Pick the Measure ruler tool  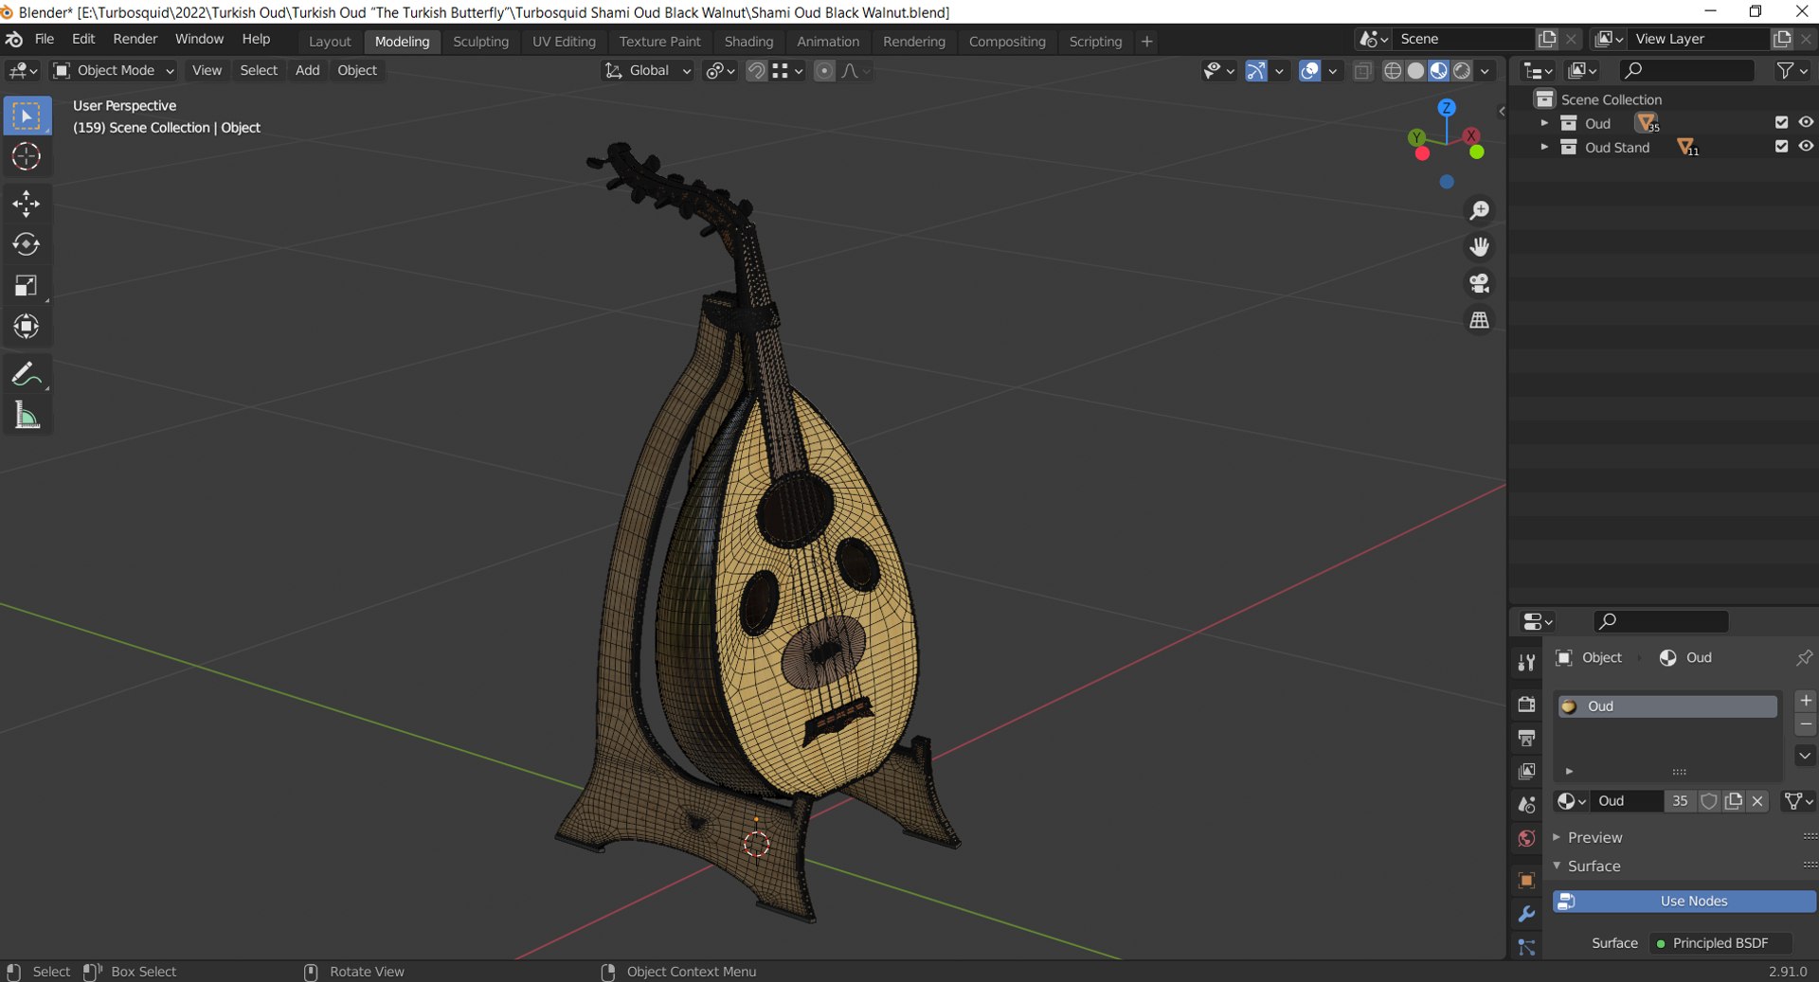click(27, 416)
